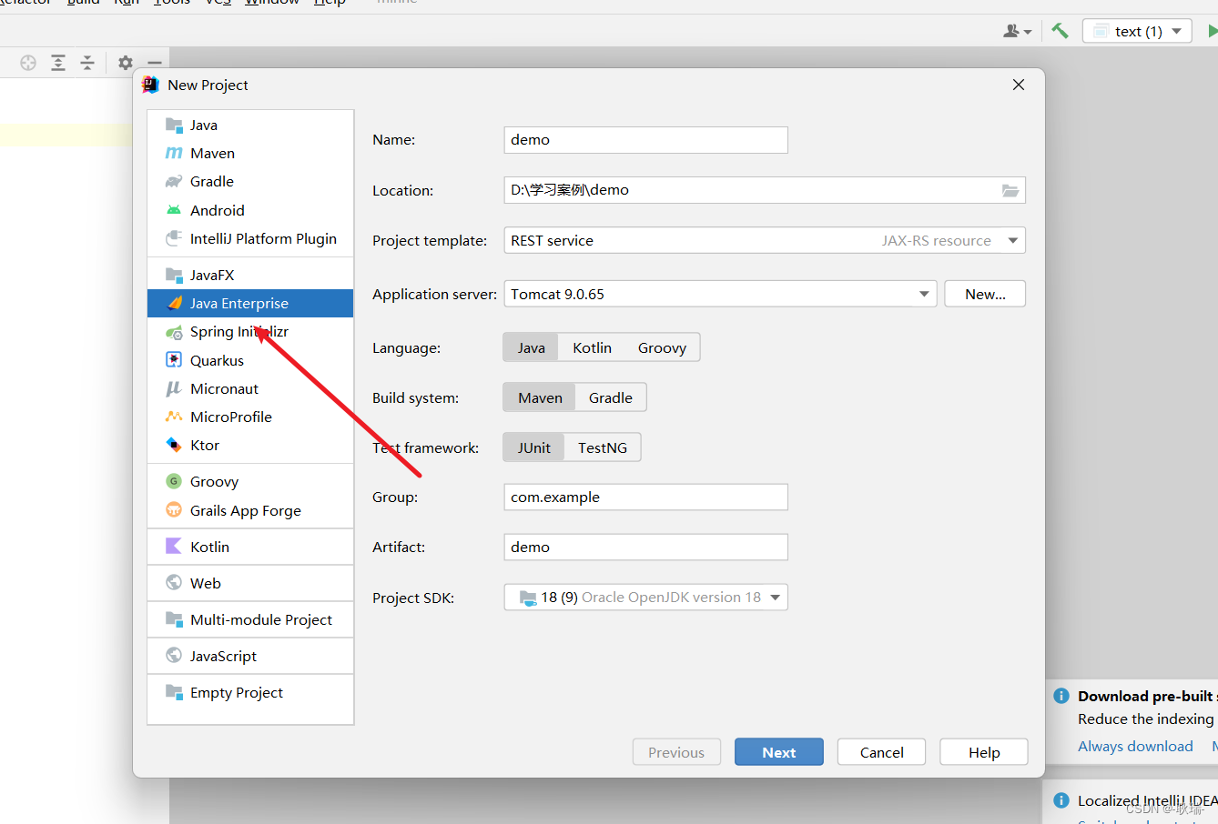
Task: Choose Empty Project type
Action: point(250,692)
